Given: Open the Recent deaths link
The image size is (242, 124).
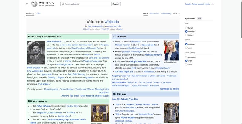Looking at the screenshot, I should click(x=118, y=82).
